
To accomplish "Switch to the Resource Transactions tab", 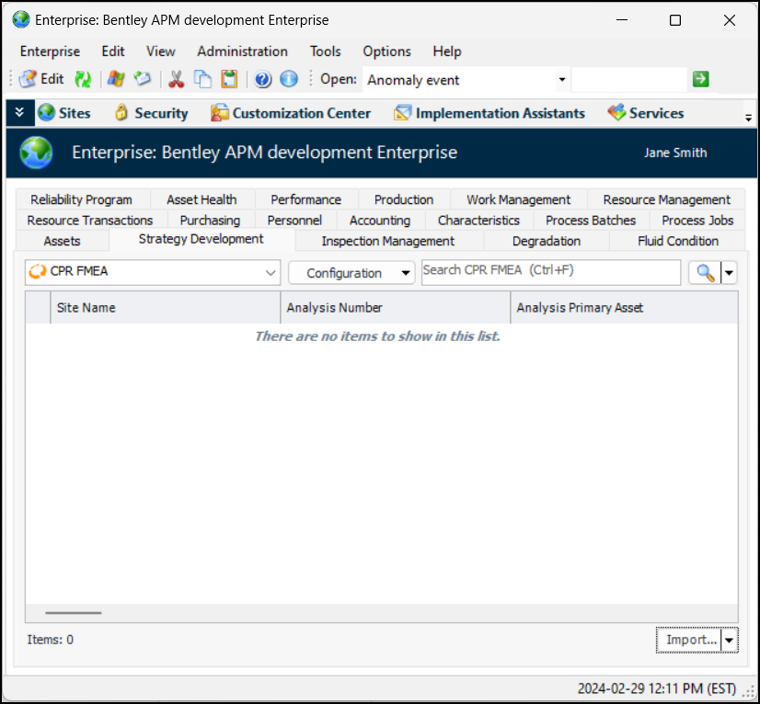I will pyautogui.click(x=90, y=221).
